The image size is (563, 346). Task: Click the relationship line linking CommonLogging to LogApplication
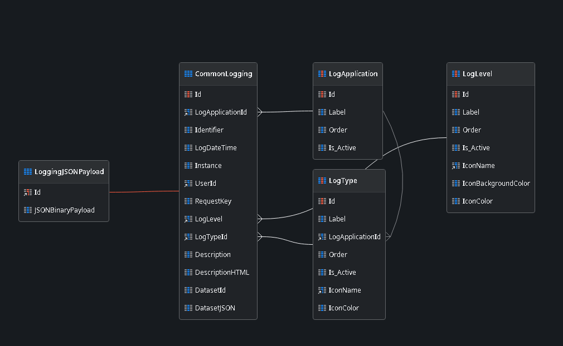284,111
